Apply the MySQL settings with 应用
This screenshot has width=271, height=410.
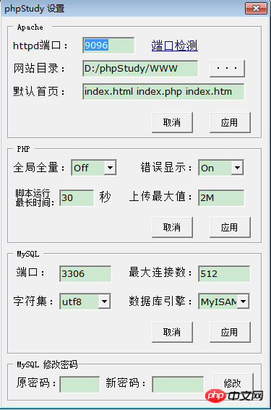[x=230, y=332]
